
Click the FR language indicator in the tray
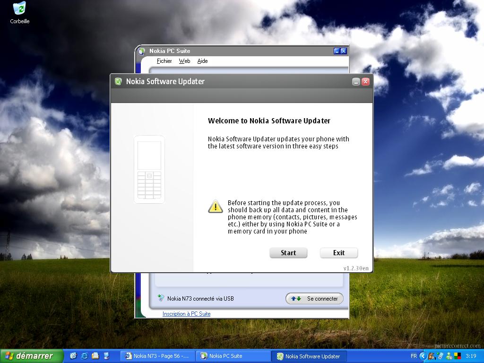click(x=414, y=356)
